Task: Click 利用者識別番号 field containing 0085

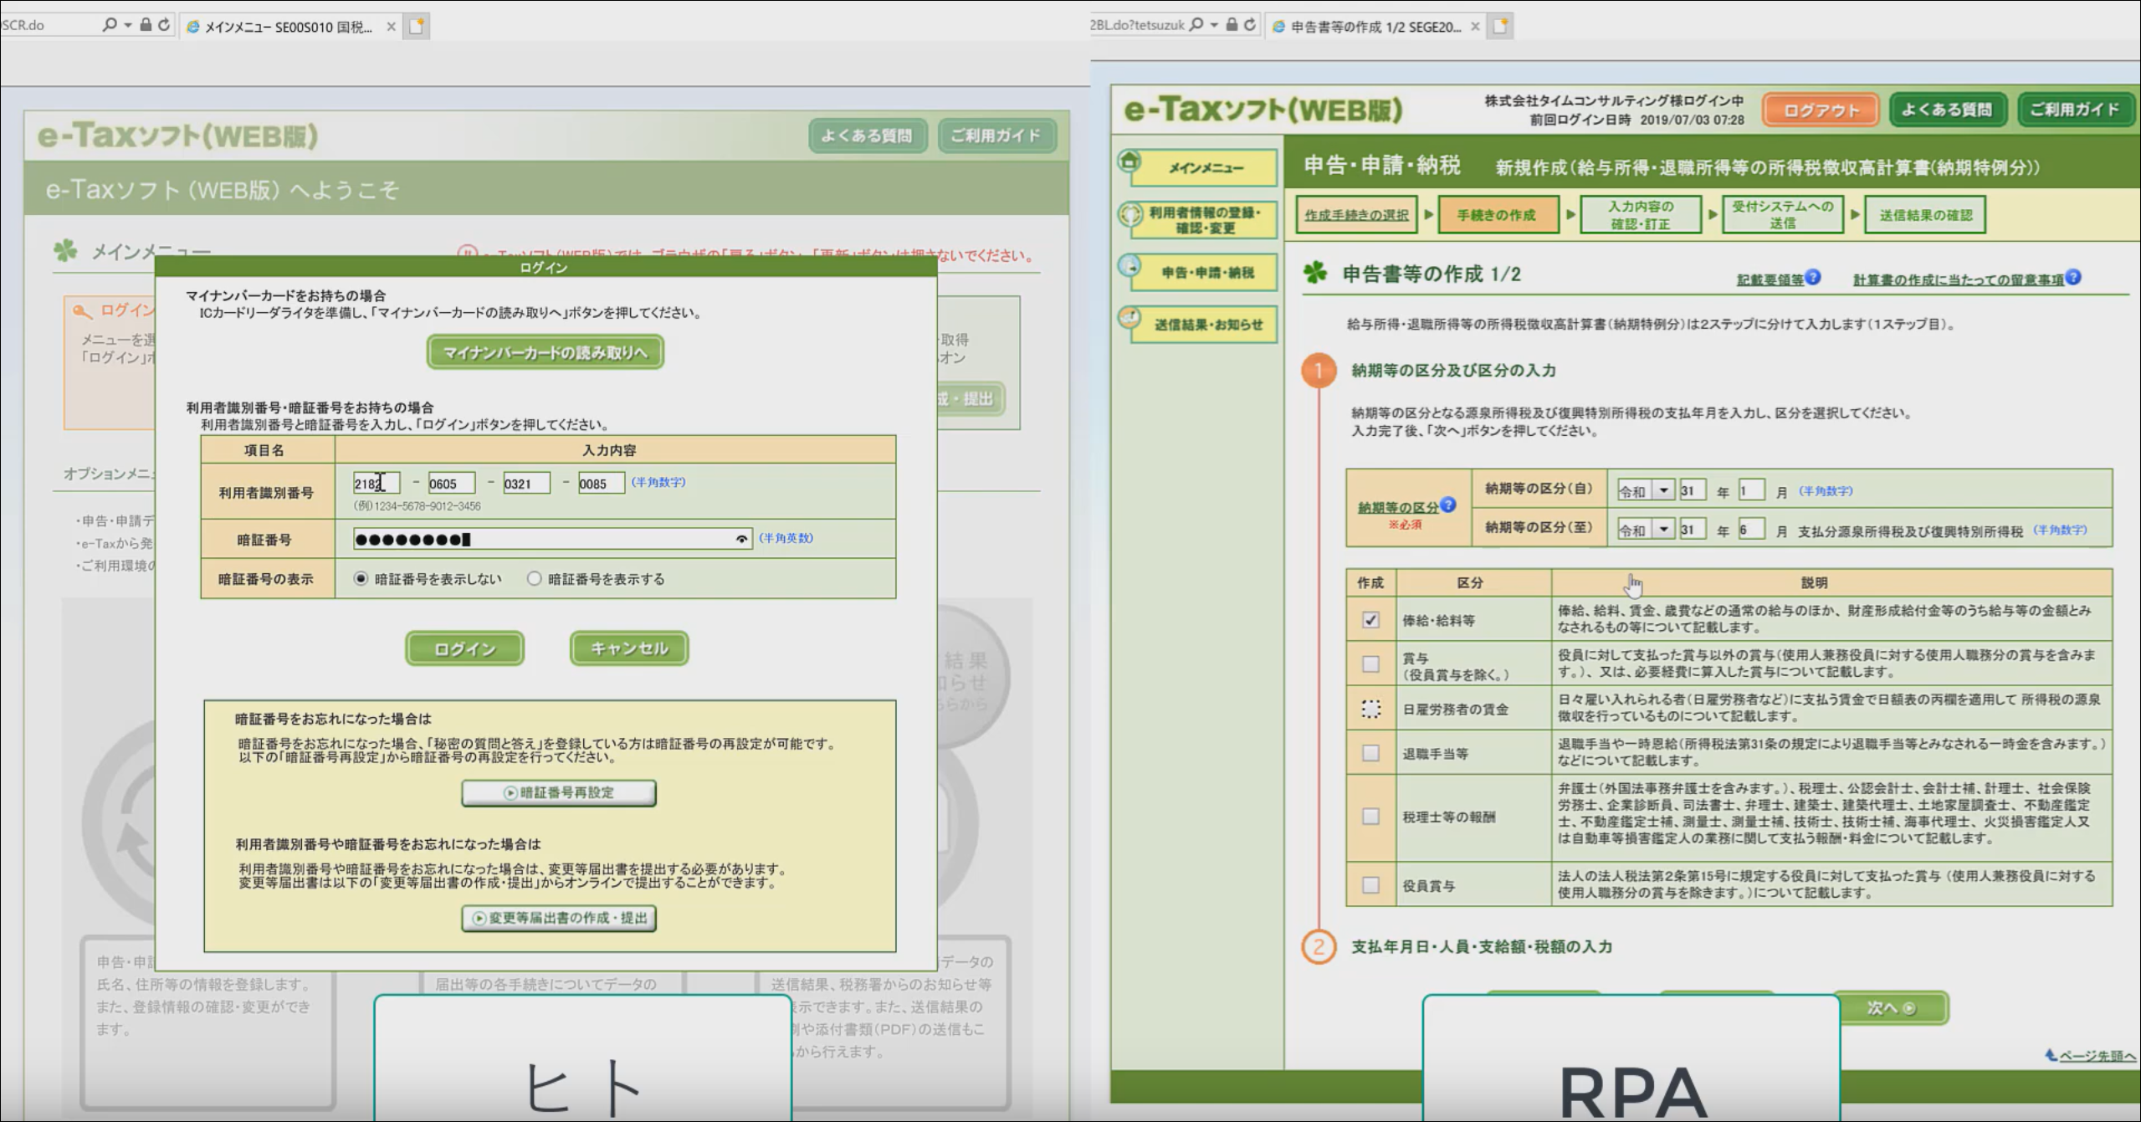Action: coord(602,483)
